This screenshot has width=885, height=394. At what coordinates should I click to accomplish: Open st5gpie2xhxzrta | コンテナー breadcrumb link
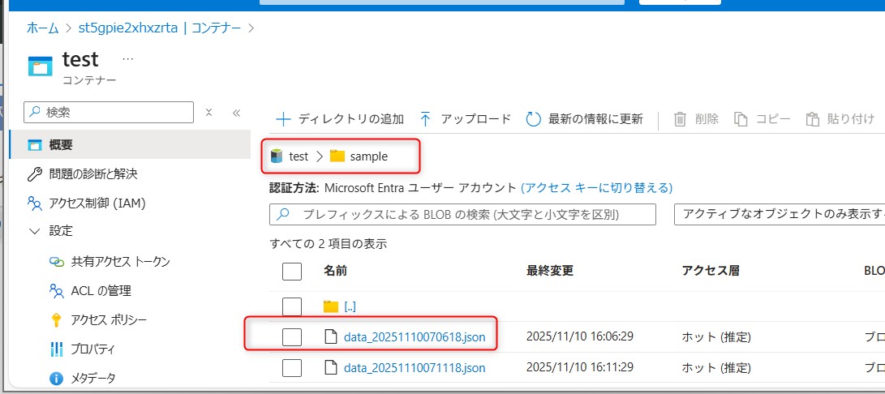tap(160, 28)
